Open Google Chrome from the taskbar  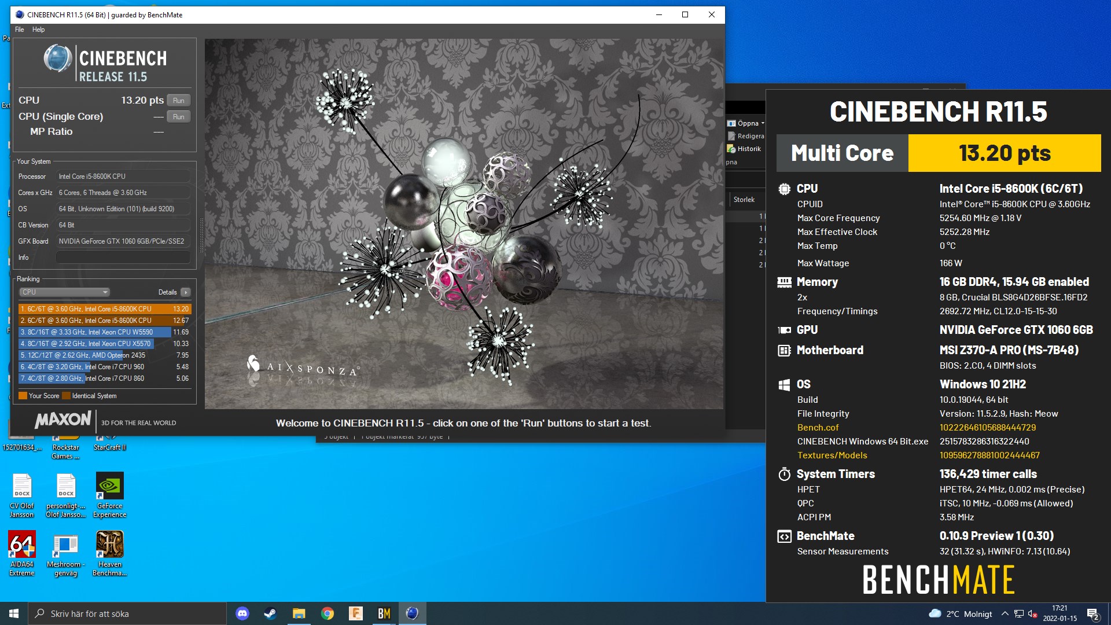[328, 613]
